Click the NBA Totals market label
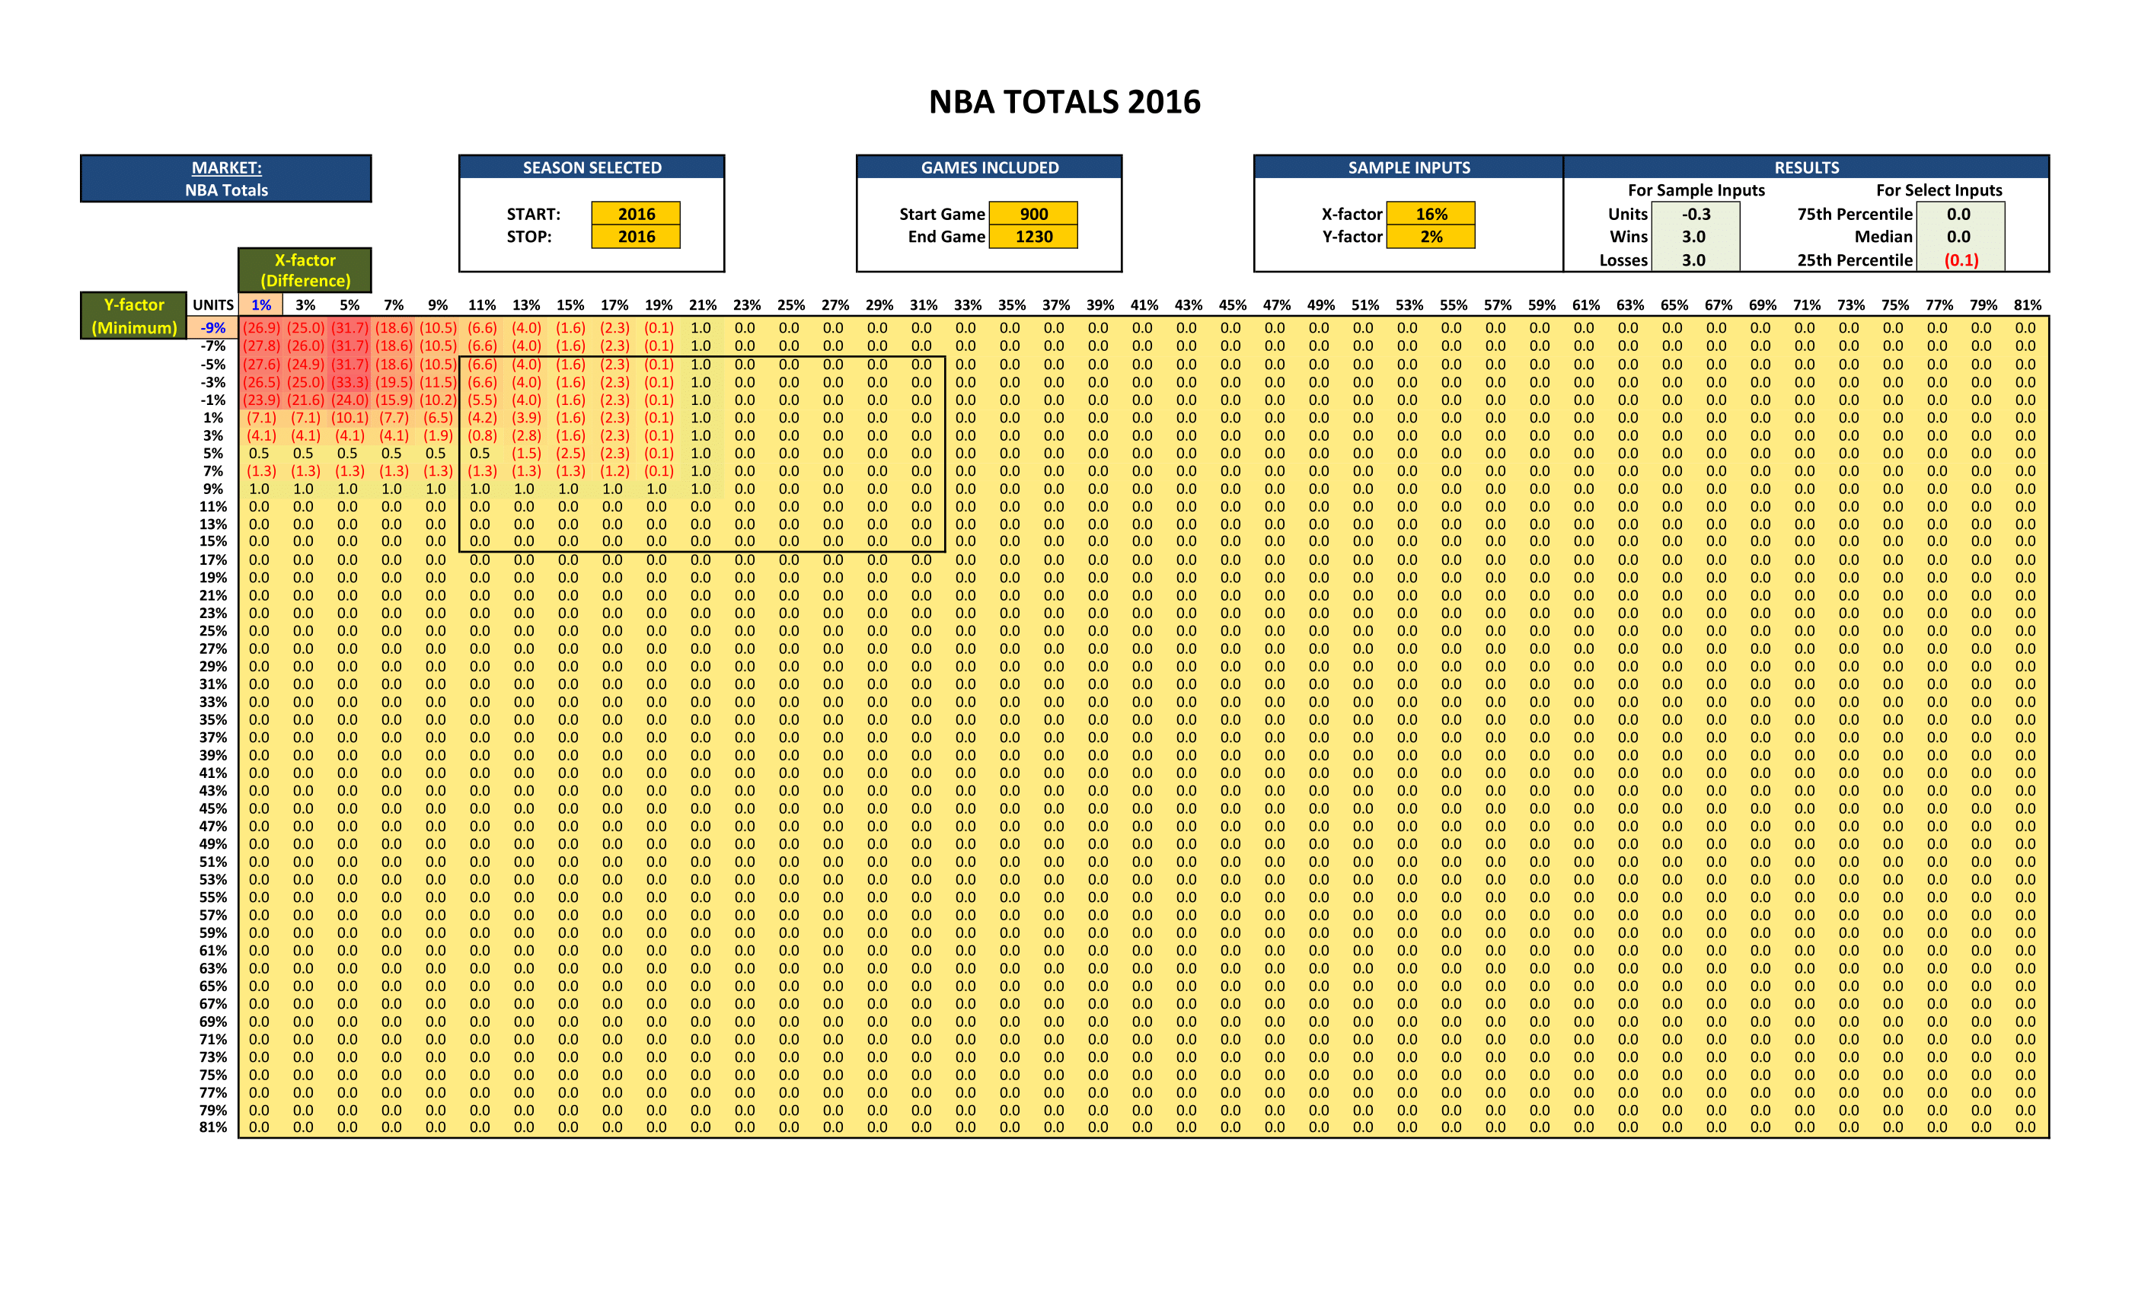The height and width of the screenshot is (1294, 2132). point(226,190)
